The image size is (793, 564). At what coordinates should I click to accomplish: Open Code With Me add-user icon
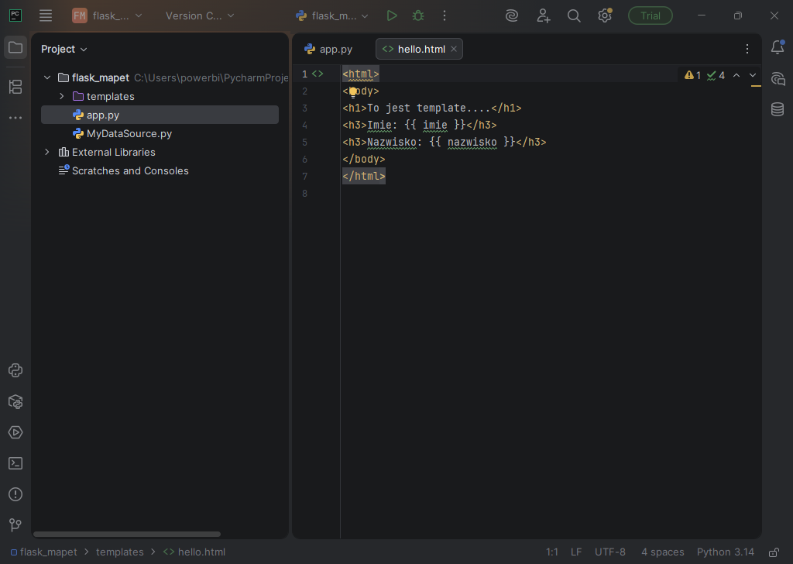pos(543,15)
